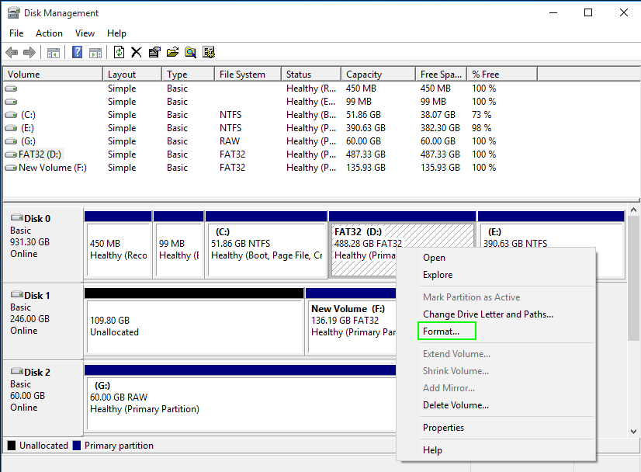This screenshot has width=641, height=472.
Task: Select New Volume (F:) row in list
Action: pyautogui.click(x=52, y=168)
